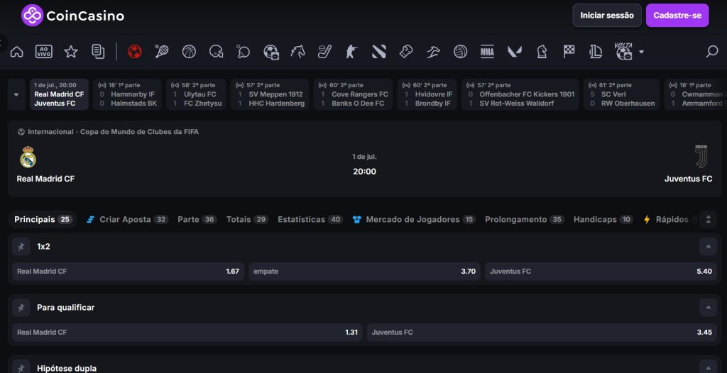The height and width of the screenshot is (373, 727).
Task: Switch to the Principais tab
Action: coord(43,219)
